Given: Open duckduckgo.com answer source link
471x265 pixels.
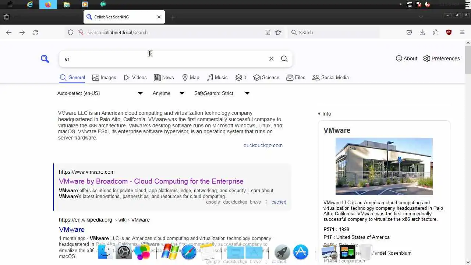Looking at the screenshot, I should pos(263,145).
